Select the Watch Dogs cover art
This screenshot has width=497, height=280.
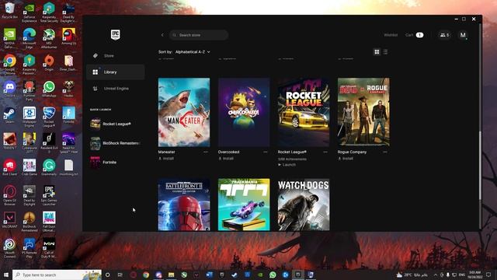[304, 205]
